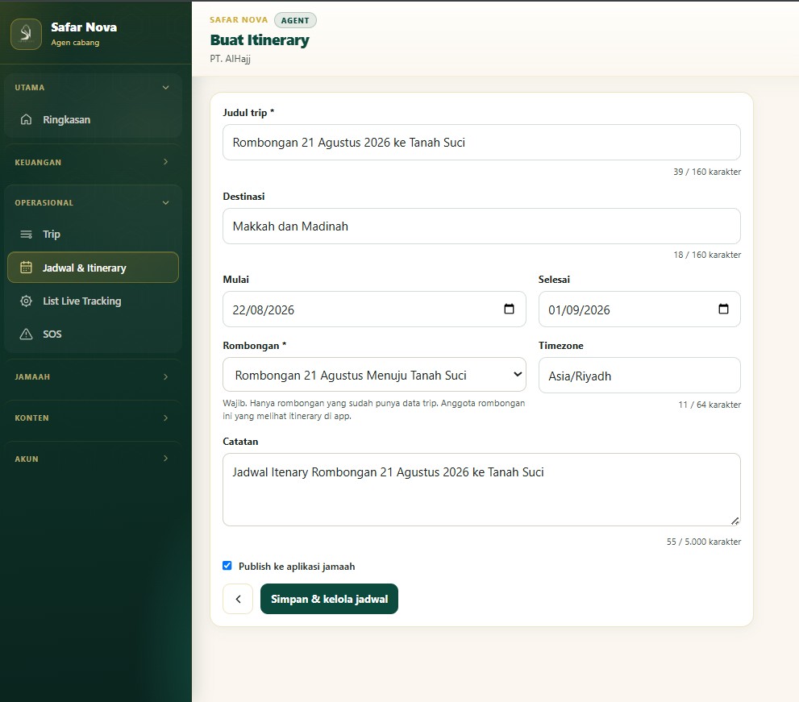The image size is (799, 702).
Task: Click the Publish ke aplikasi jamaah label
Action: click(x=297, y=567)
